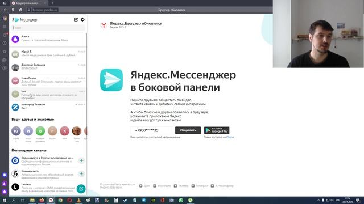Open Alice assistant icon at sidebar bottom
Screen dimensions: 364x204
(x=5, y=192)
